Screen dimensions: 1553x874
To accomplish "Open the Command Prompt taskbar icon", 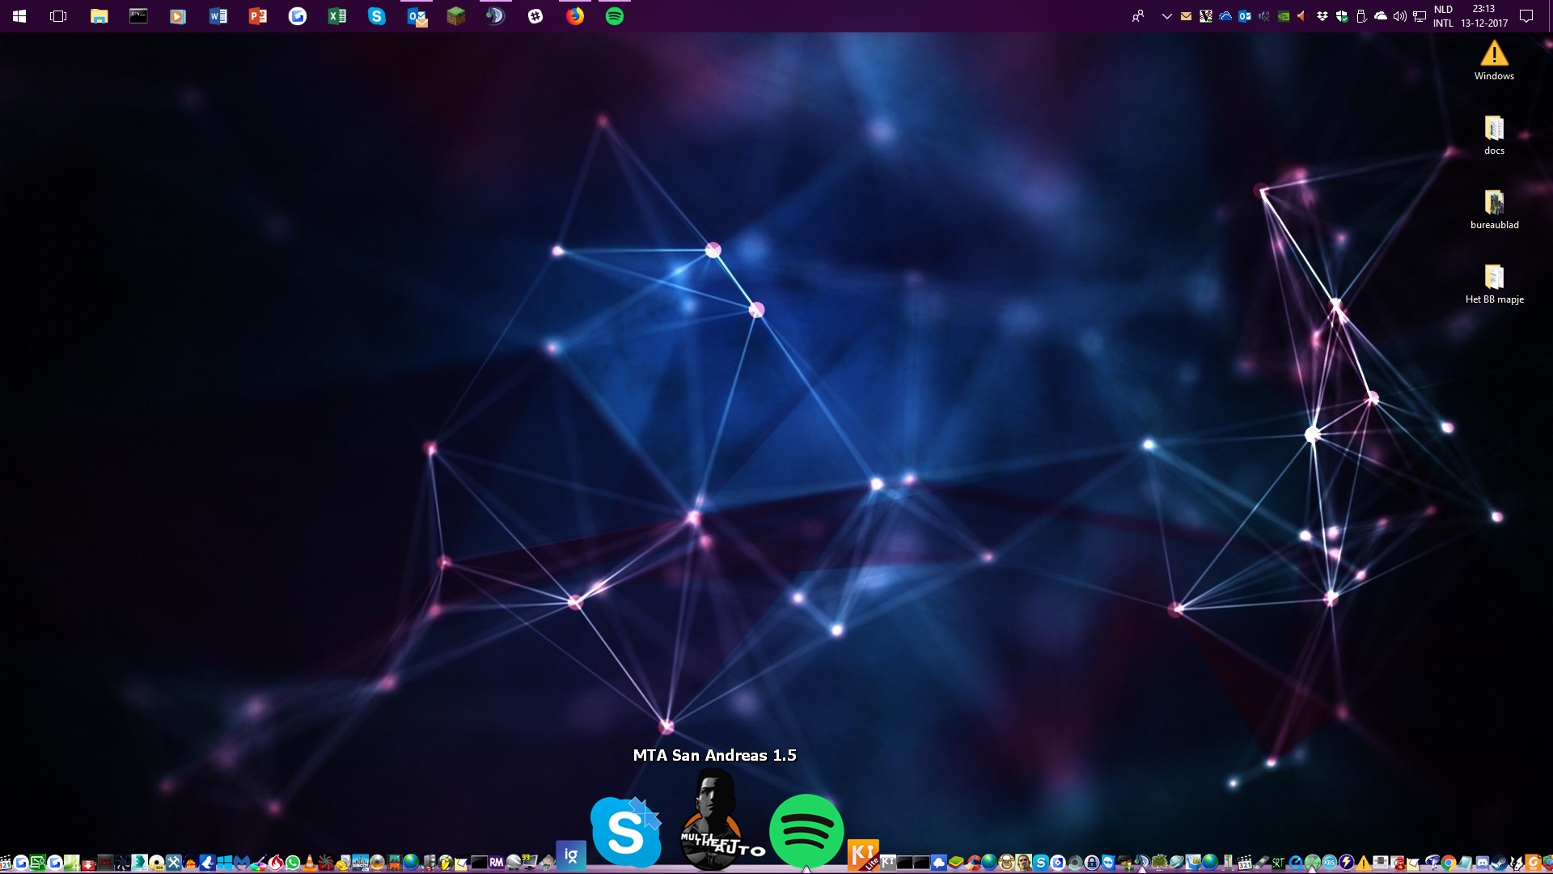I will click(138, 16).
